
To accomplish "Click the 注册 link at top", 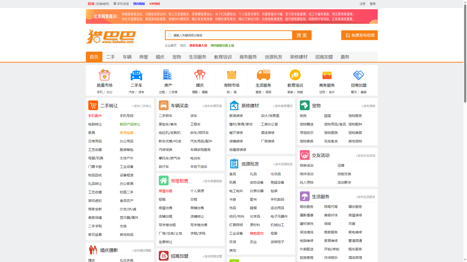I will coord(363,4).
